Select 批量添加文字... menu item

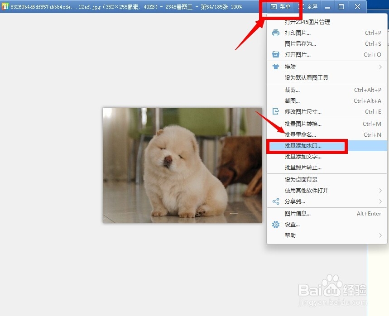coord(327,157)
